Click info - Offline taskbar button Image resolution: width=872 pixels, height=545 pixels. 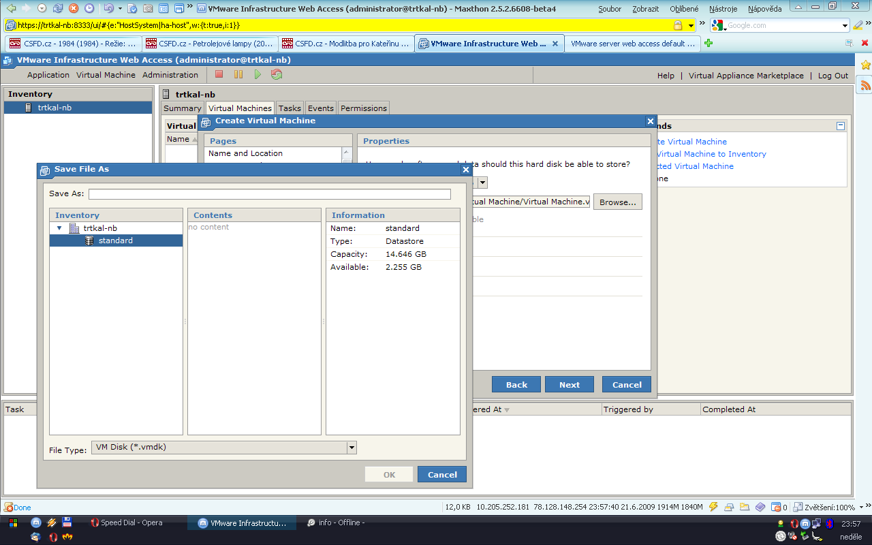341,523
